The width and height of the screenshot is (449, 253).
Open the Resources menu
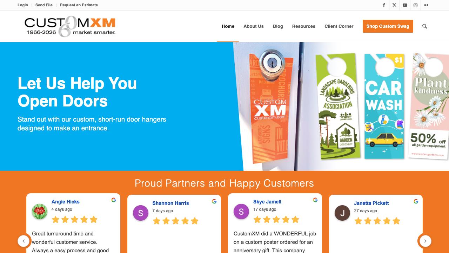point(304,26)
